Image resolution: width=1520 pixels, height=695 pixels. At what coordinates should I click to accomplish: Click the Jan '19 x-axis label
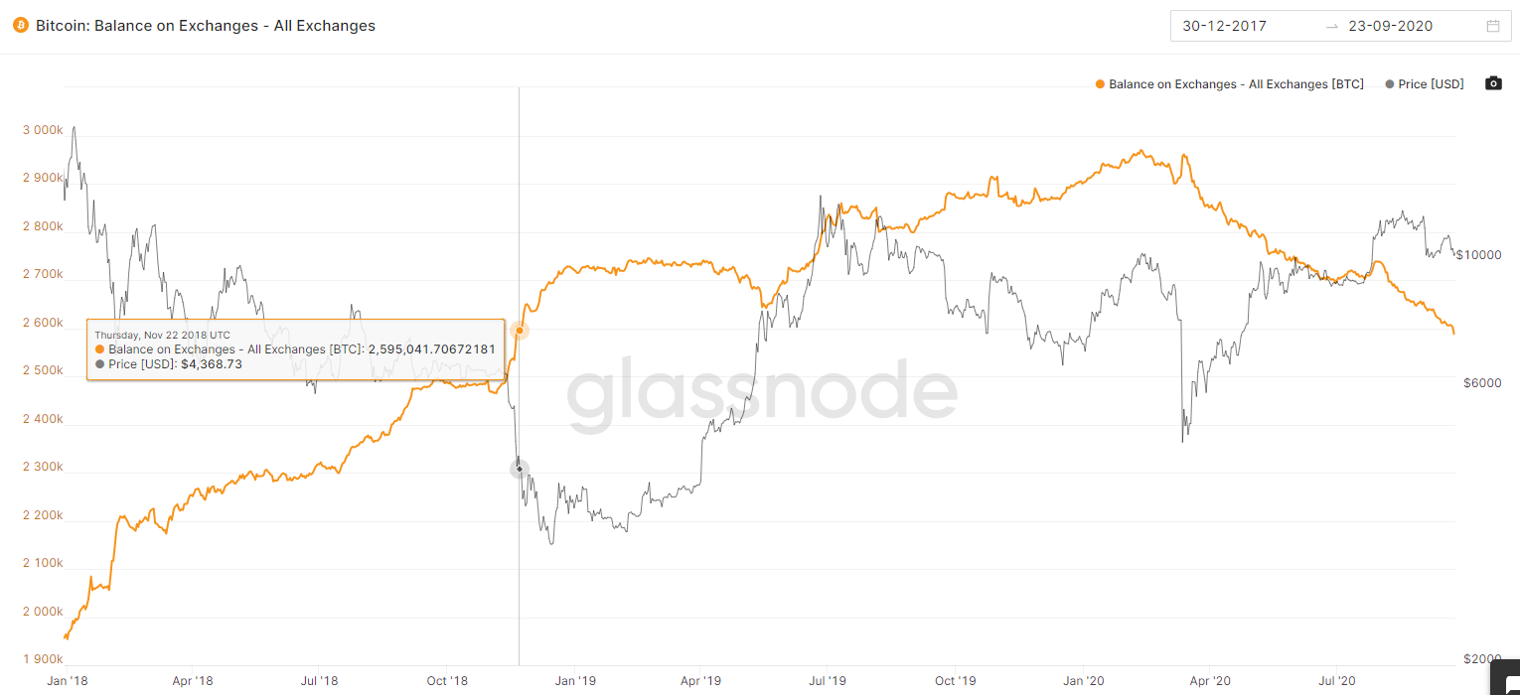pos(574,681)
